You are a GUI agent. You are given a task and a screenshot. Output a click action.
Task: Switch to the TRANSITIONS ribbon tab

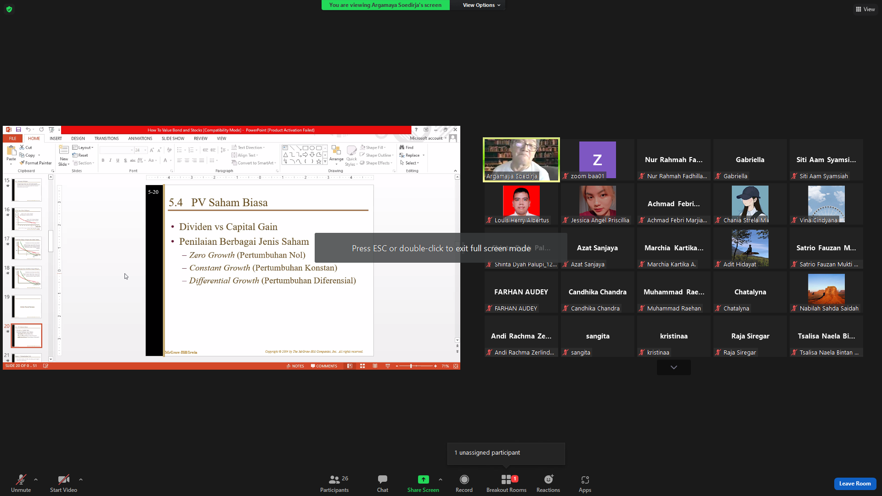[107, 138]
